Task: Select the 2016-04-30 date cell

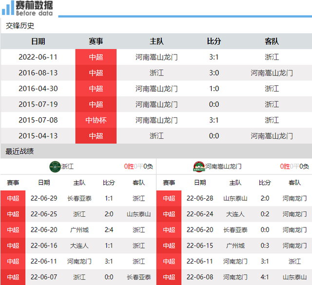Action: tap(38, 89)
